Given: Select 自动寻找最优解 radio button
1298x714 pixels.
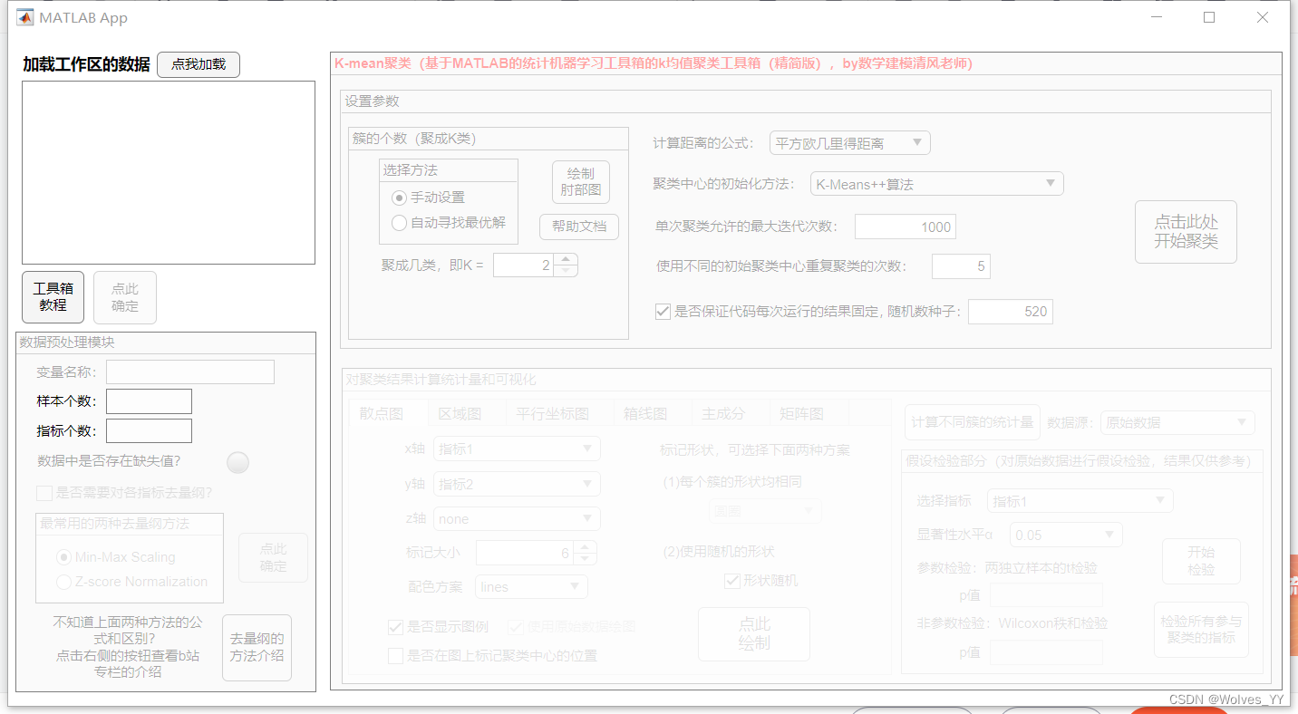Looking at the screenshot, I should 399,222.
